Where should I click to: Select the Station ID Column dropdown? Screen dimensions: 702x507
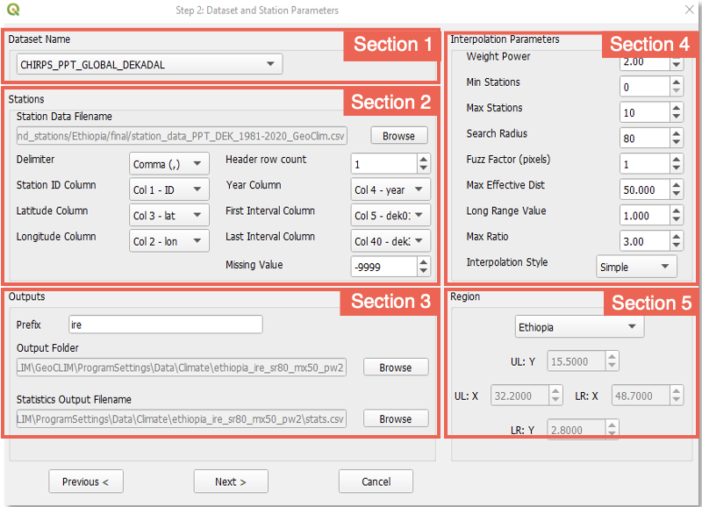pyautogui.click(x=169, y=189)
